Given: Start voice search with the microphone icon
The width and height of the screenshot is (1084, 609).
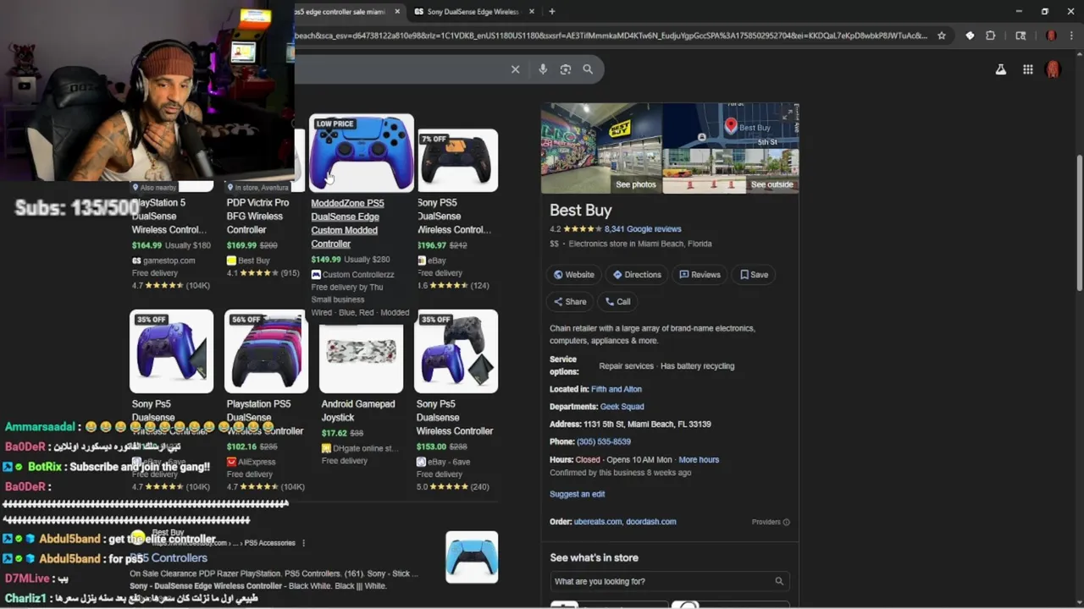Looking at the screenshot, I should point(543,69).
